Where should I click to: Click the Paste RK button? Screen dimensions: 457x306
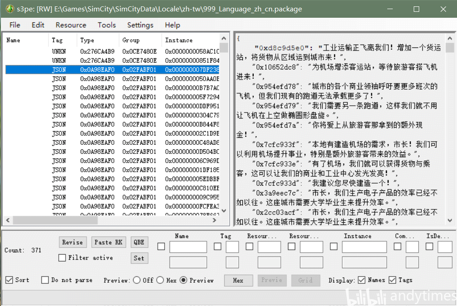pyautogui.click(x=108, y=242)
